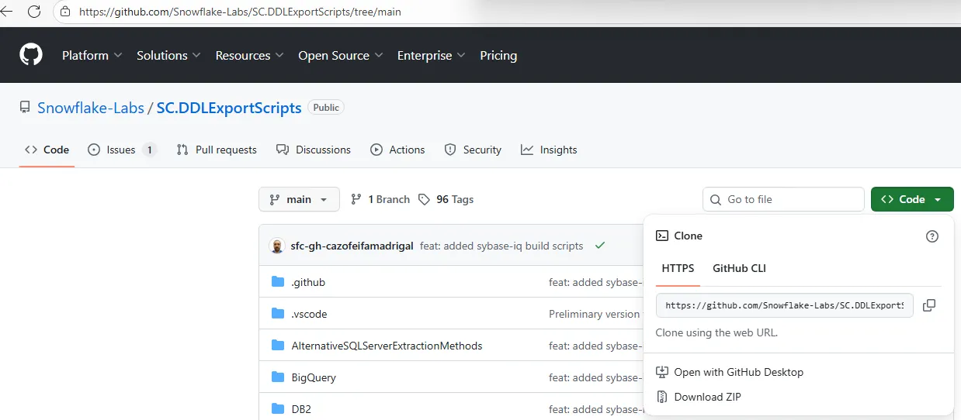This screenshot has width=961, height=420.
Task: Click the browser address bar URL
Action: [241, 12]
